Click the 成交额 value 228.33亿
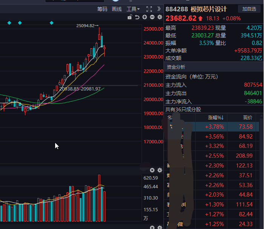The height and width of the screenshot is (229, 264). point(251,58)
